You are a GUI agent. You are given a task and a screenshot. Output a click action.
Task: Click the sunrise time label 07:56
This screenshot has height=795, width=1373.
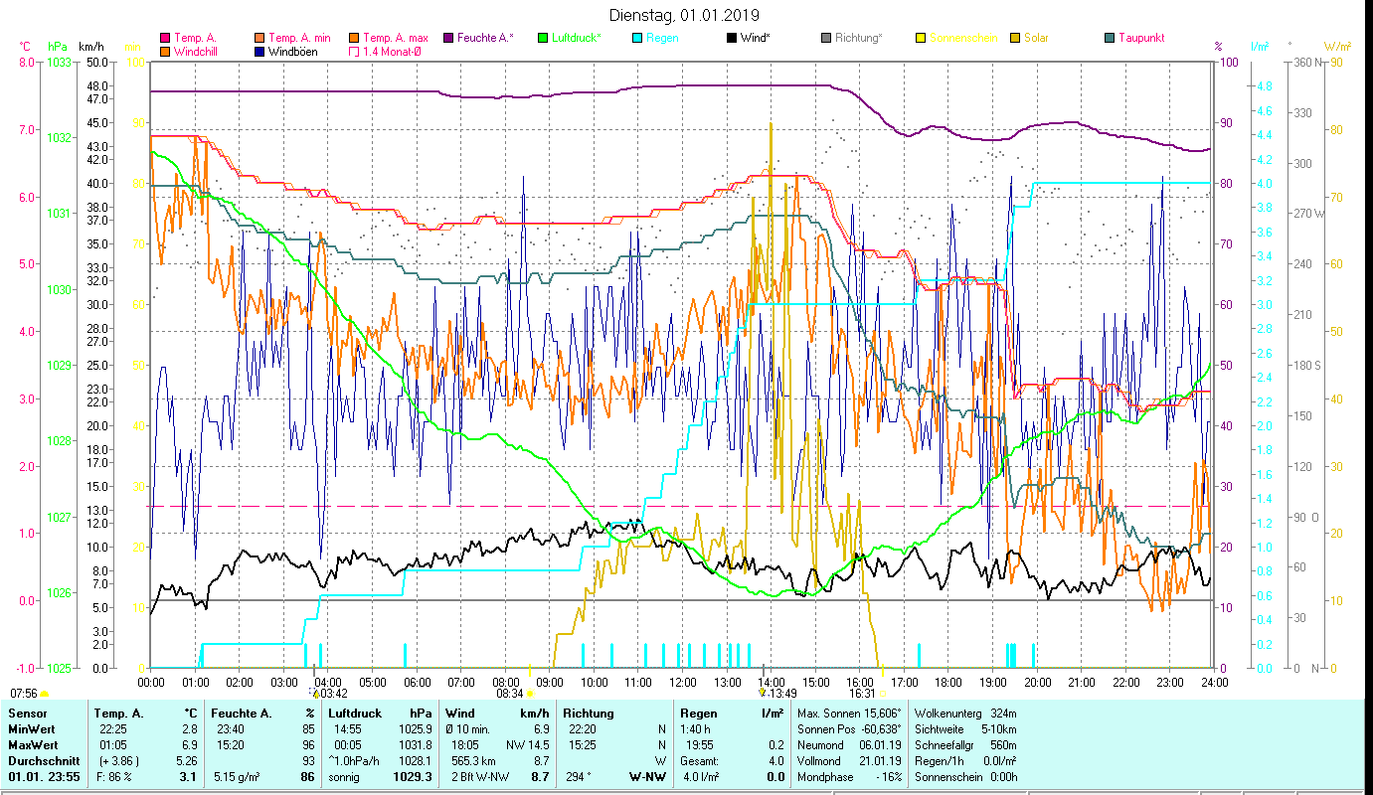click(23, 693)
